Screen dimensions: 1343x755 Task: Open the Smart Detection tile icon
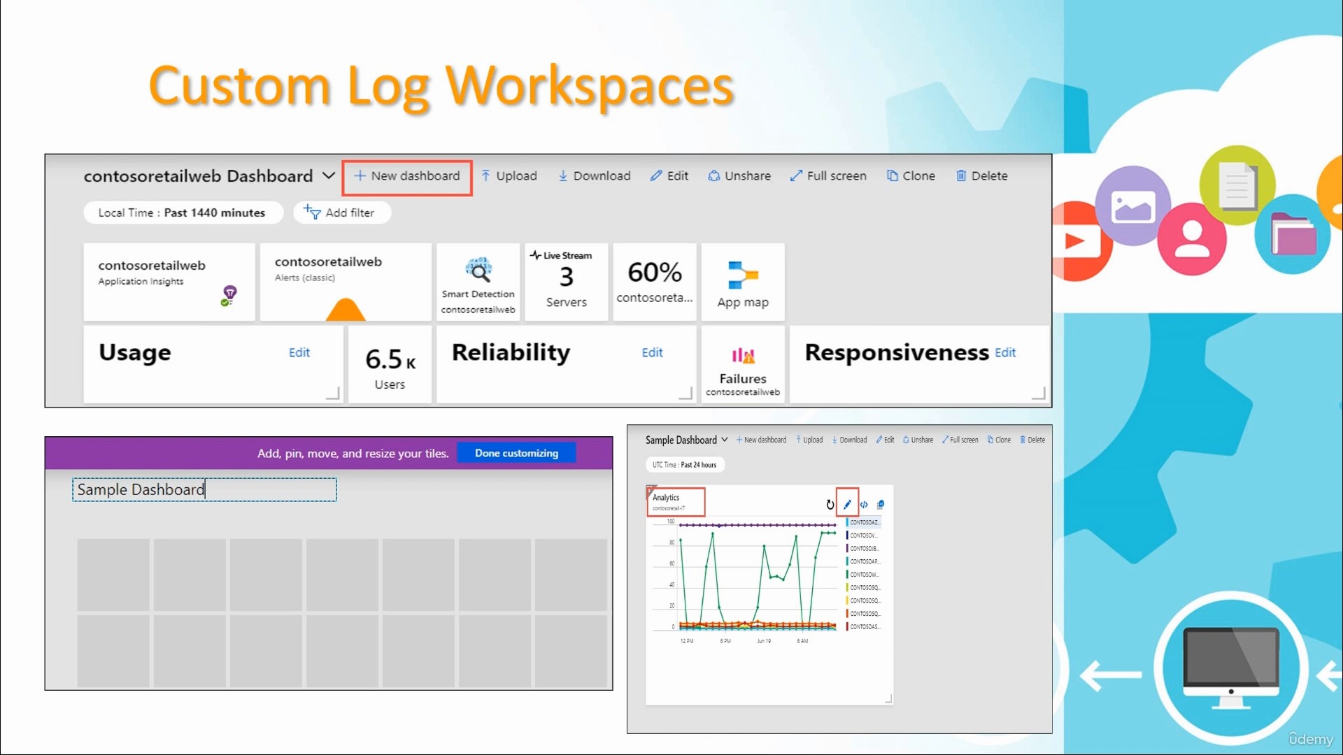pyautogui.click(x=478, y=270)
